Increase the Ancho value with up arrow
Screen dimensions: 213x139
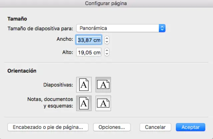pos(107,38)
